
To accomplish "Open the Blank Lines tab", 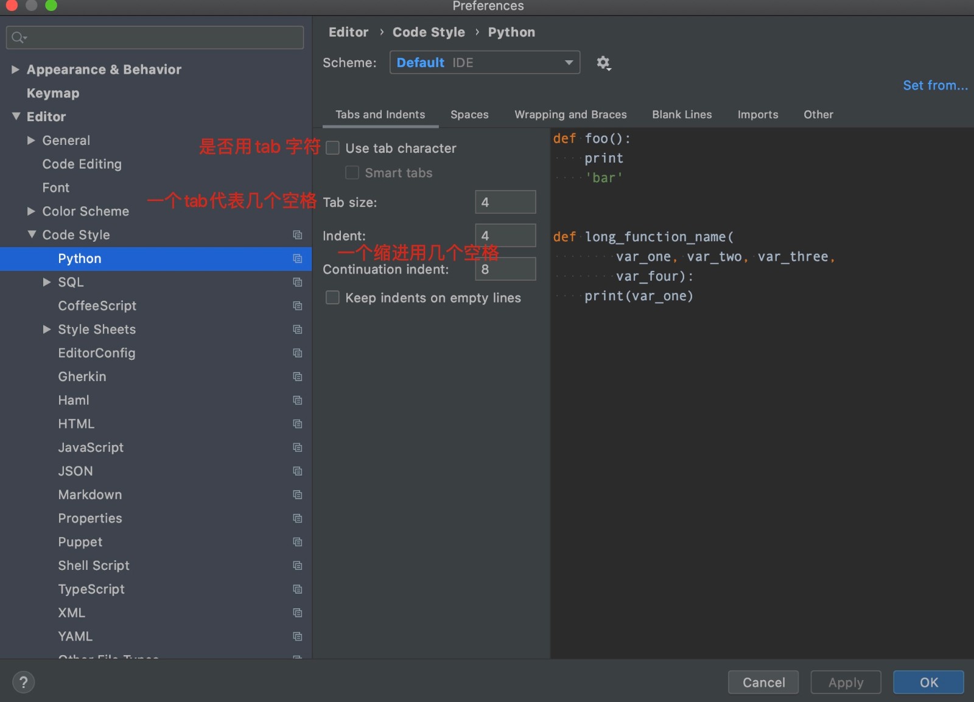I will tap(682, 114).
